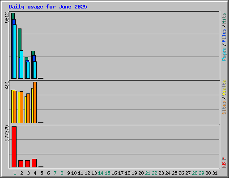229x178 pixels.
Task: Click day 11 on the x-axis
Action: pyautogui.click(x=81, y=173)
